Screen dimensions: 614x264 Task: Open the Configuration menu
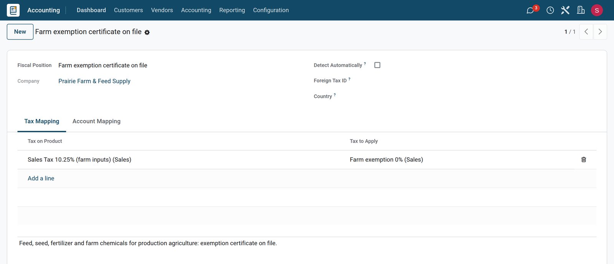(271, 10)
